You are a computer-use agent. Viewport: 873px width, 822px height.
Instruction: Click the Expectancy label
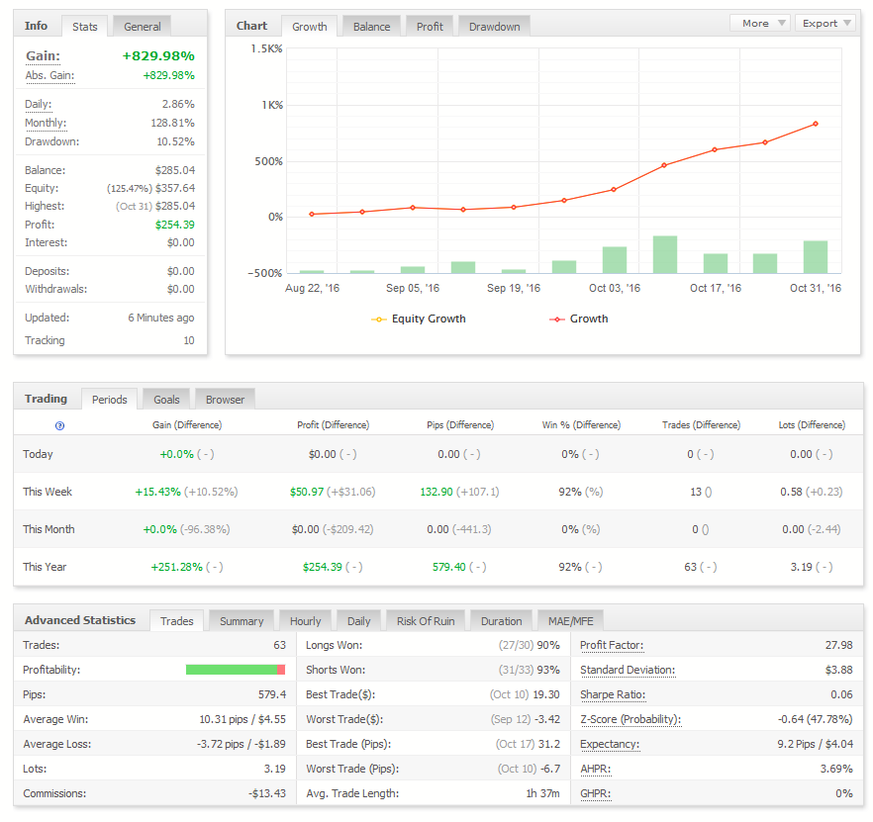(610, 744)
